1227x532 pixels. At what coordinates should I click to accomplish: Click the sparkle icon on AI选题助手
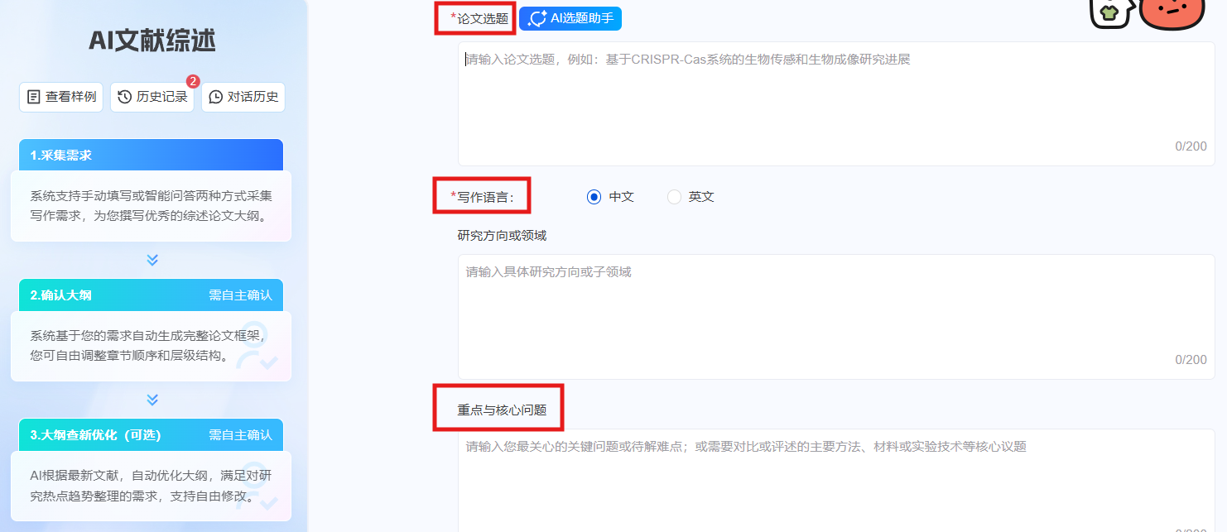(537, 18)
